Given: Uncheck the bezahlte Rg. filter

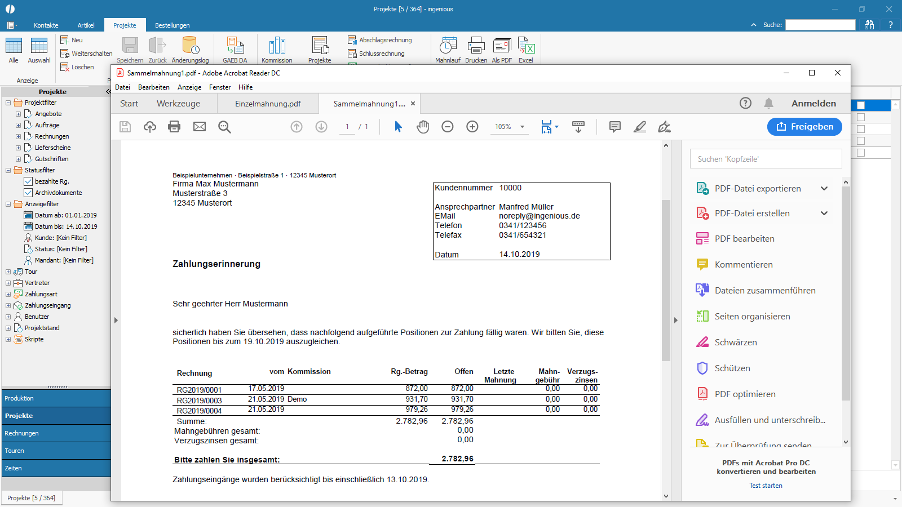Looking at the screenshot, I should coord(28,181).
